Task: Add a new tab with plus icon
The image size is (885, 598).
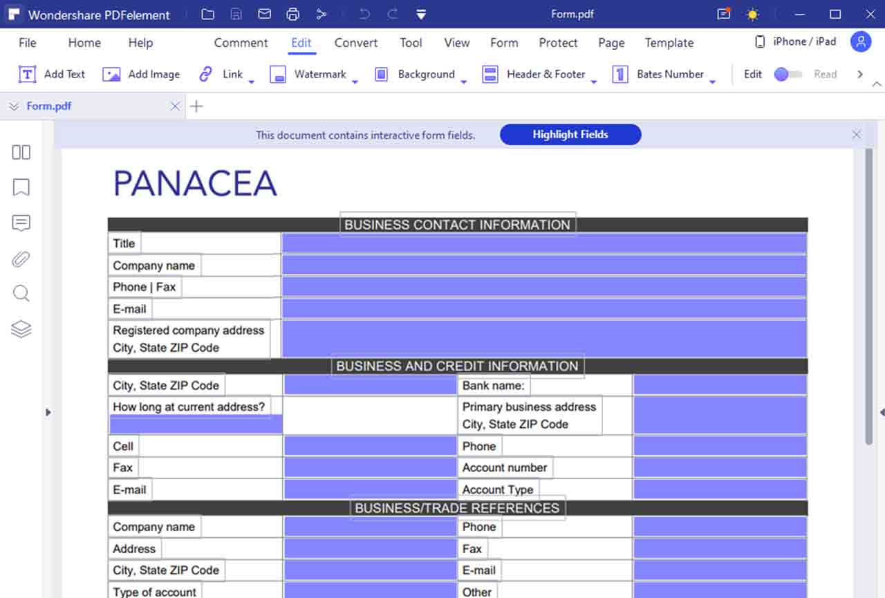Action: point(197,106)
